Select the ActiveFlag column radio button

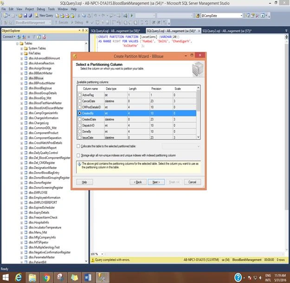(79, 95)
